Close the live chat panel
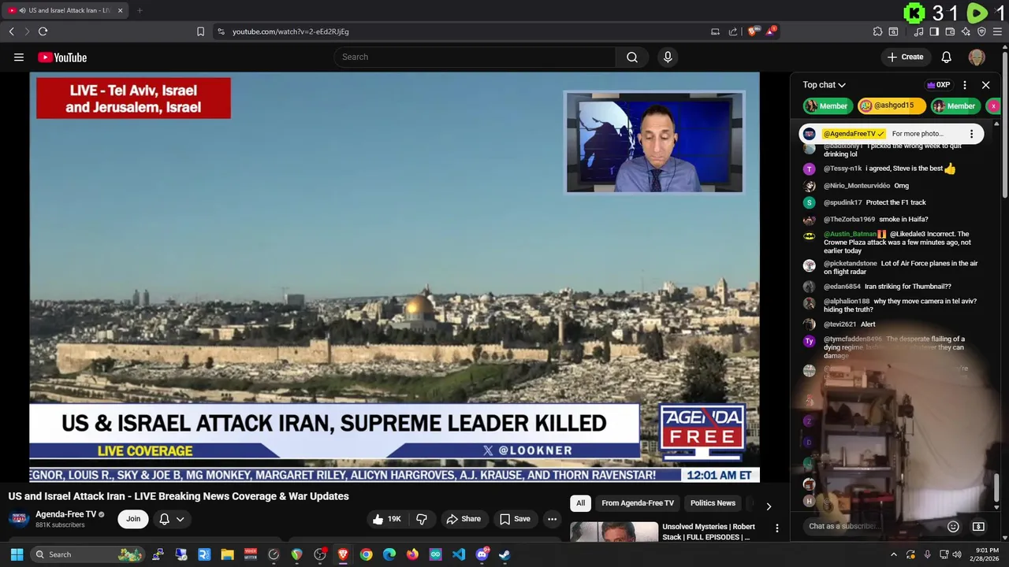 point(985,85)
